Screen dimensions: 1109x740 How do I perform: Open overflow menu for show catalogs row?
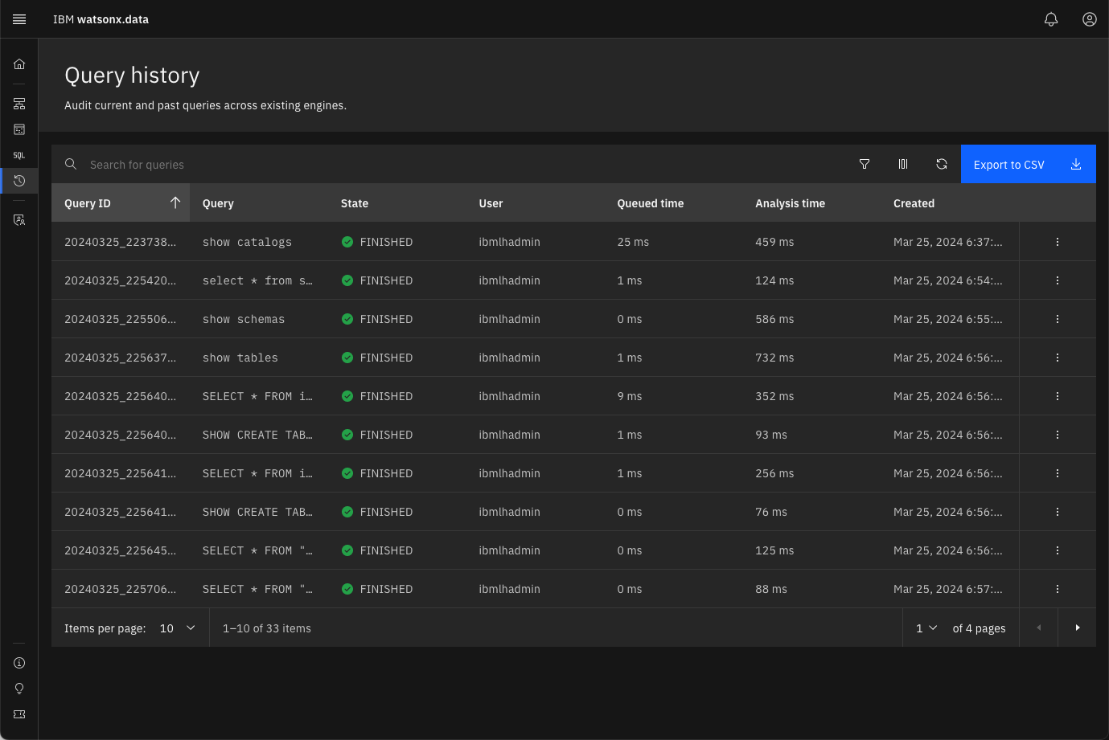pos(1058,242)
